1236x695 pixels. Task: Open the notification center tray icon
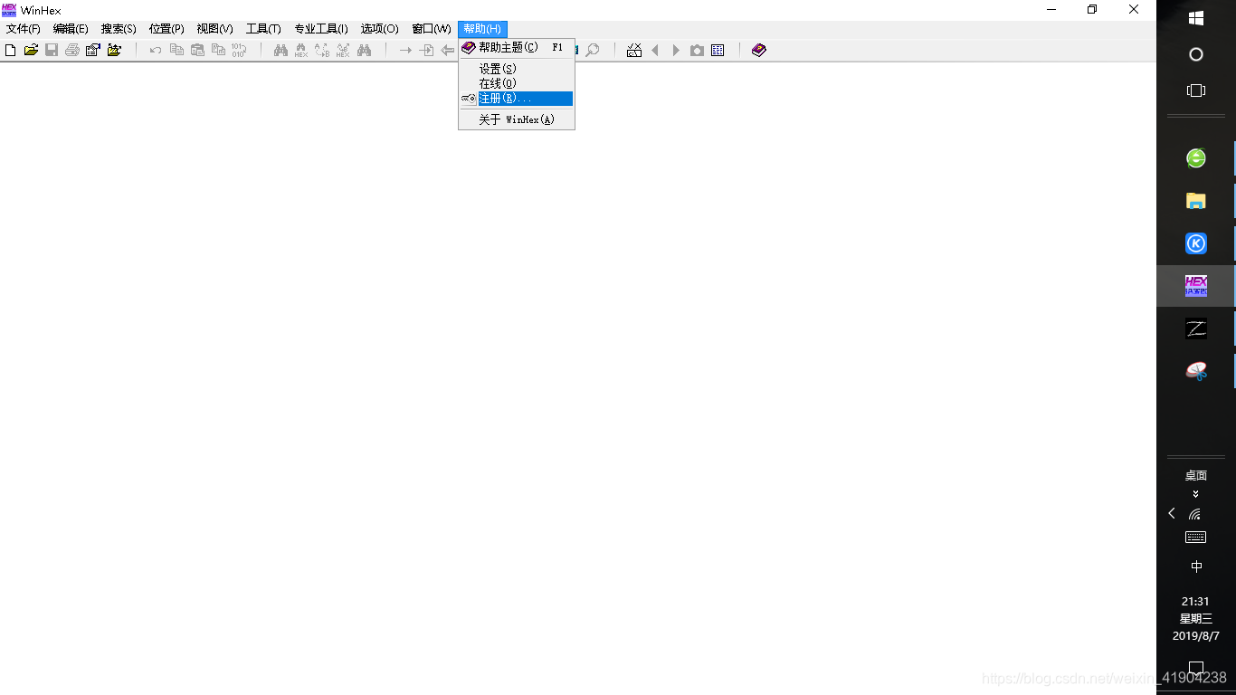1196,669
